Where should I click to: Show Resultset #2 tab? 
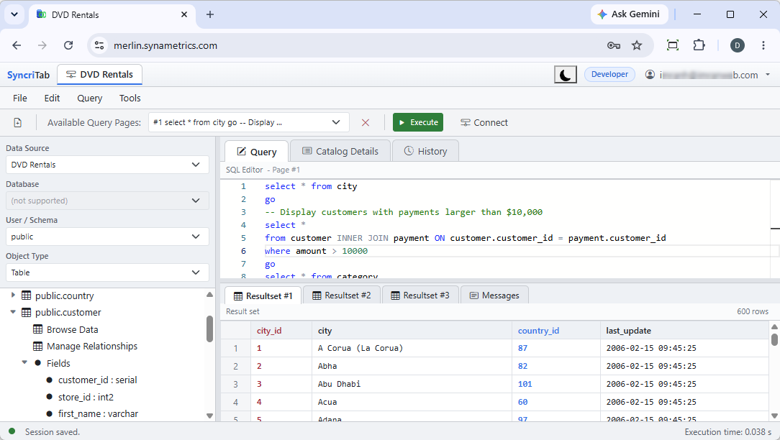(341, 295)
